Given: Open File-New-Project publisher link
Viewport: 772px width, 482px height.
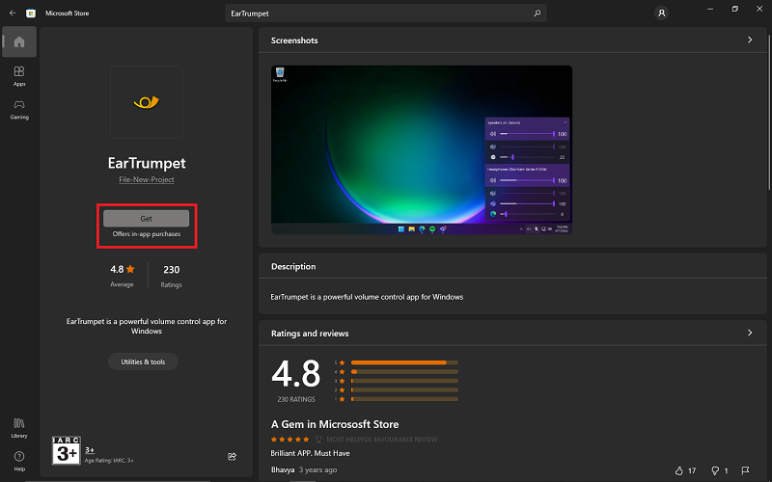Looking at the screenshot, I should coord(147,179).
